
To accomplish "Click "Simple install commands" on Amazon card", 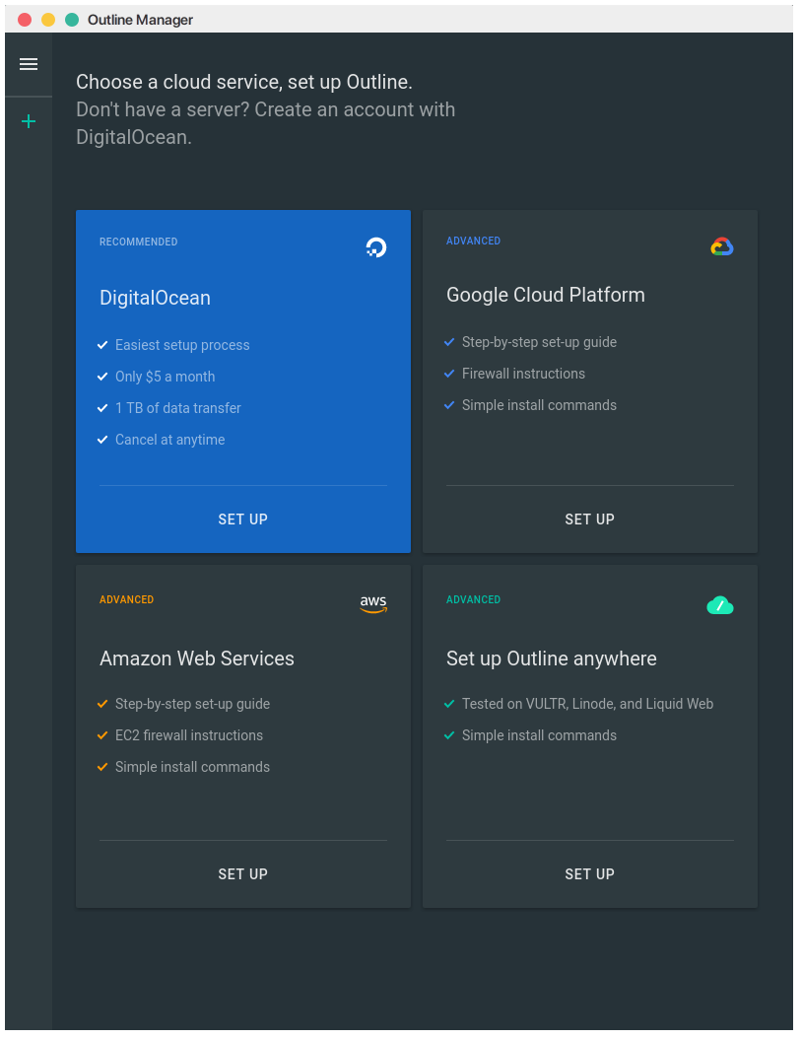I will coord(193,767).
